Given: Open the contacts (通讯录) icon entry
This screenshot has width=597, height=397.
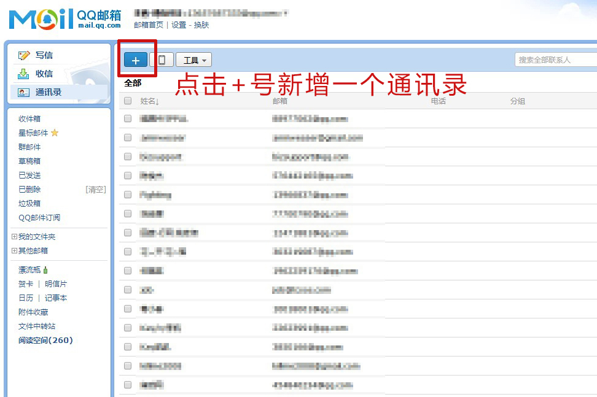Looking at the screenshot, I should [24, 92].
